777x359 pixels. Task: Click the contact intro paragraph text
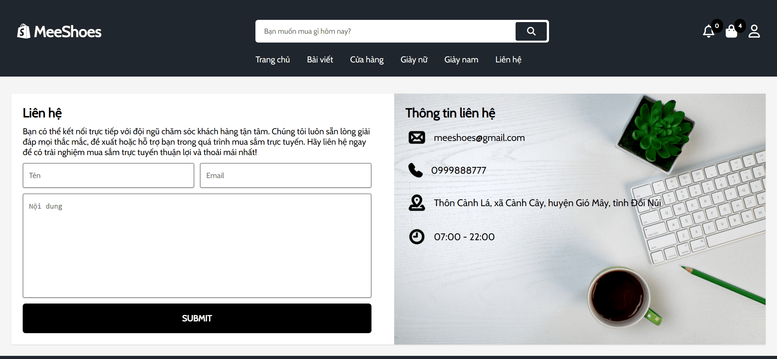coord(196,142)
